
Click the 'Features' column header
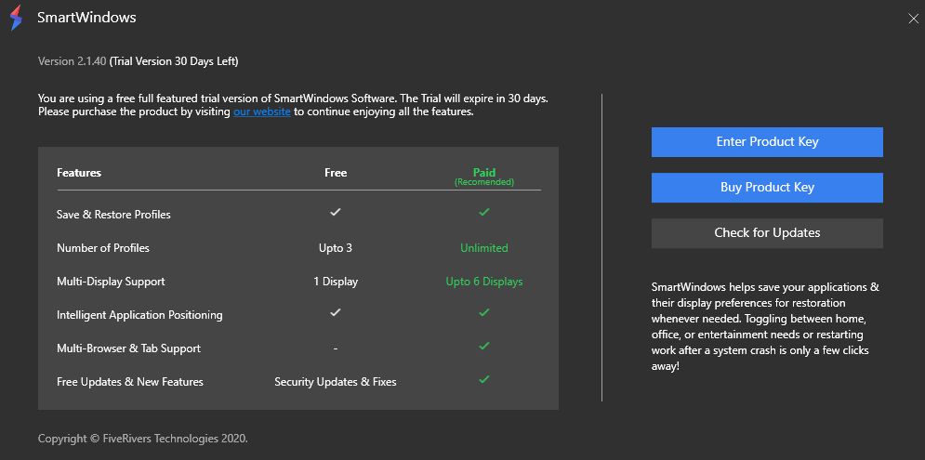click(x=79, y=173)
